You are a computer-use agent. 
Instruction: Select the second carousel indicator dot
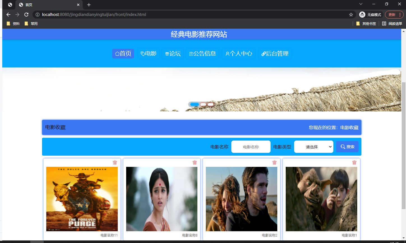pyautogui.click(x=203, y=104)
